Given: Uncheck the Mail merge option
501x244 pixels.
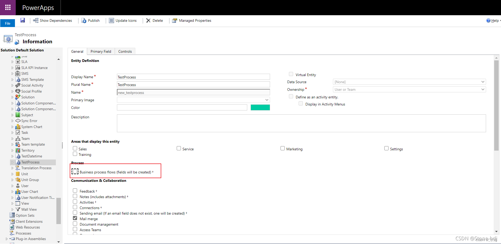Looking at the screenshot, I should click(x=75, y=218).
